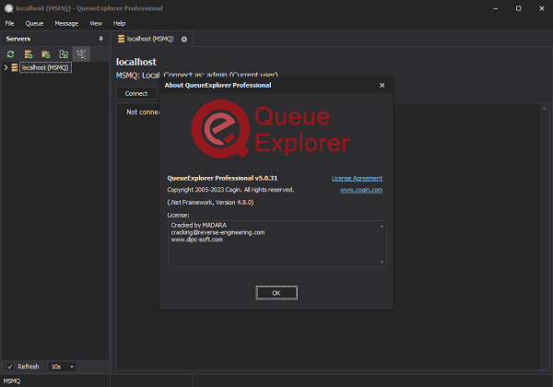The height and width of the screenshot is (387, 553).
Task: Click the add server toolbar icon
Action: coord(29,54)
